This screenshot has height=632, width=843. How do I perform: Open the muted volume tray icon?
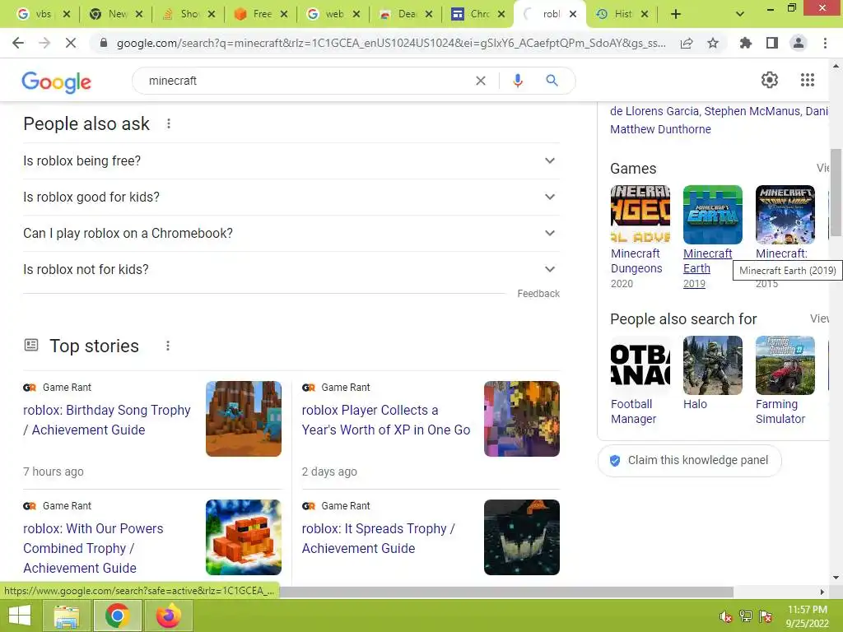pyautogui.click(x=726, y=616)
